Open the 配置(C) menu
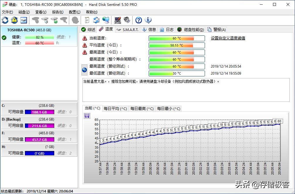 coord(74,12)
